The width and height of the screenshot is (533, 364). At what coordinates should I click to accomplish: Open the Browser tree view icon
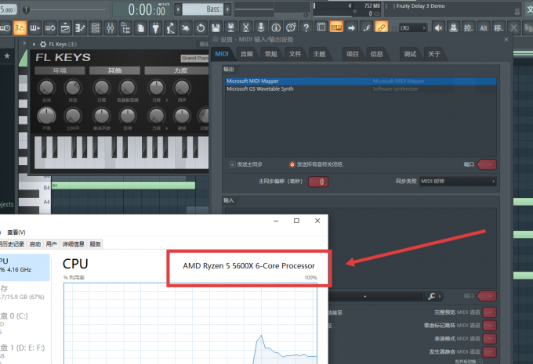(x=125, y=28)
